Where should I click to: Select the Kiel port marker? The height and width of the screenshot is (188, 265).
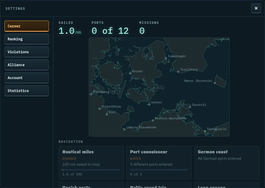point(107,115)
